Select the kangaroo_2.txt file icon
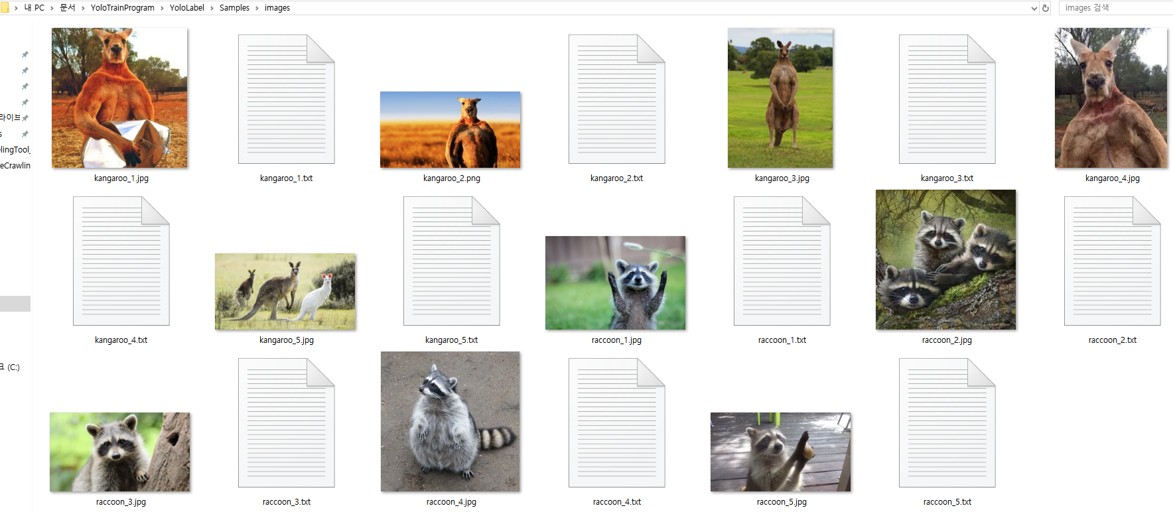Screen dimensions: 1173x512 (617, 99)
